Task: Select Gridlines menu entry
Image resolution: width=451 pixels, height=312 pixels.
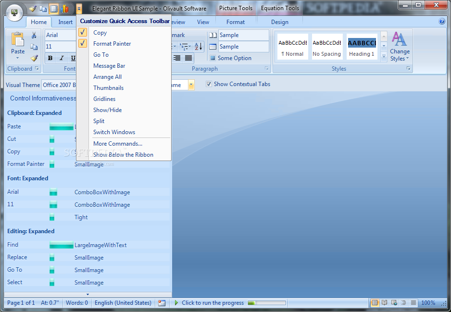Action: pyautogui.click(x=104, y=99)
